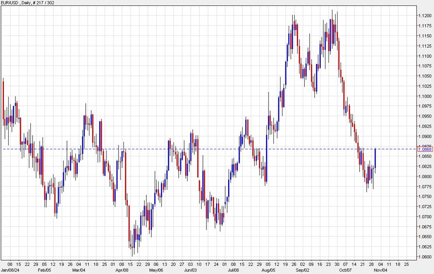434x274 pixels.
Task: Pick the Apr/08 date label
Action: click(x=122, y=270)
